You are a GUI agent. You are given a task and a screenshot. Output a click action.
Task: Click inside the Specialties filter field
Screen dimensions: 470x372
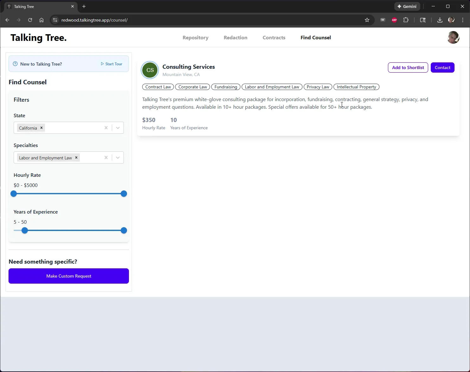point(69,157)
